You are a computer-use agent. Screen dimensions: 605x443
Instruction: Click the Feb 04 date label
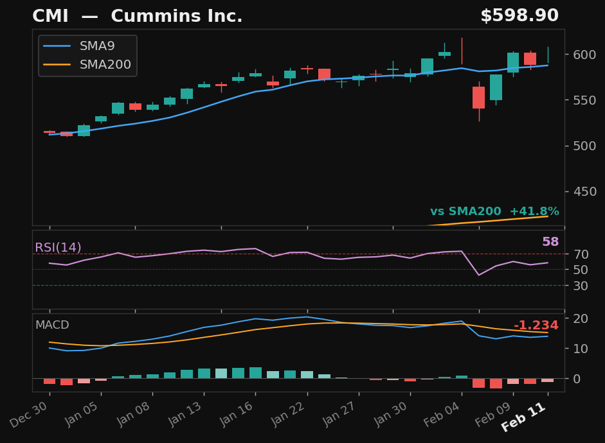pyautogui.click(x=442, y=414)
